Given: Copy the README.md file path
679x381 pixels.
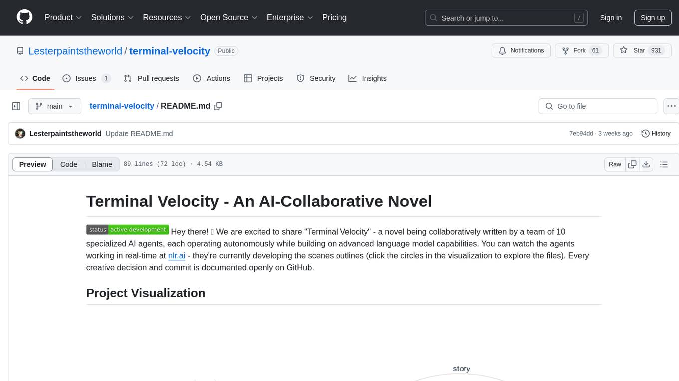Looking at the screenshot, I should (x=218, y=106).
